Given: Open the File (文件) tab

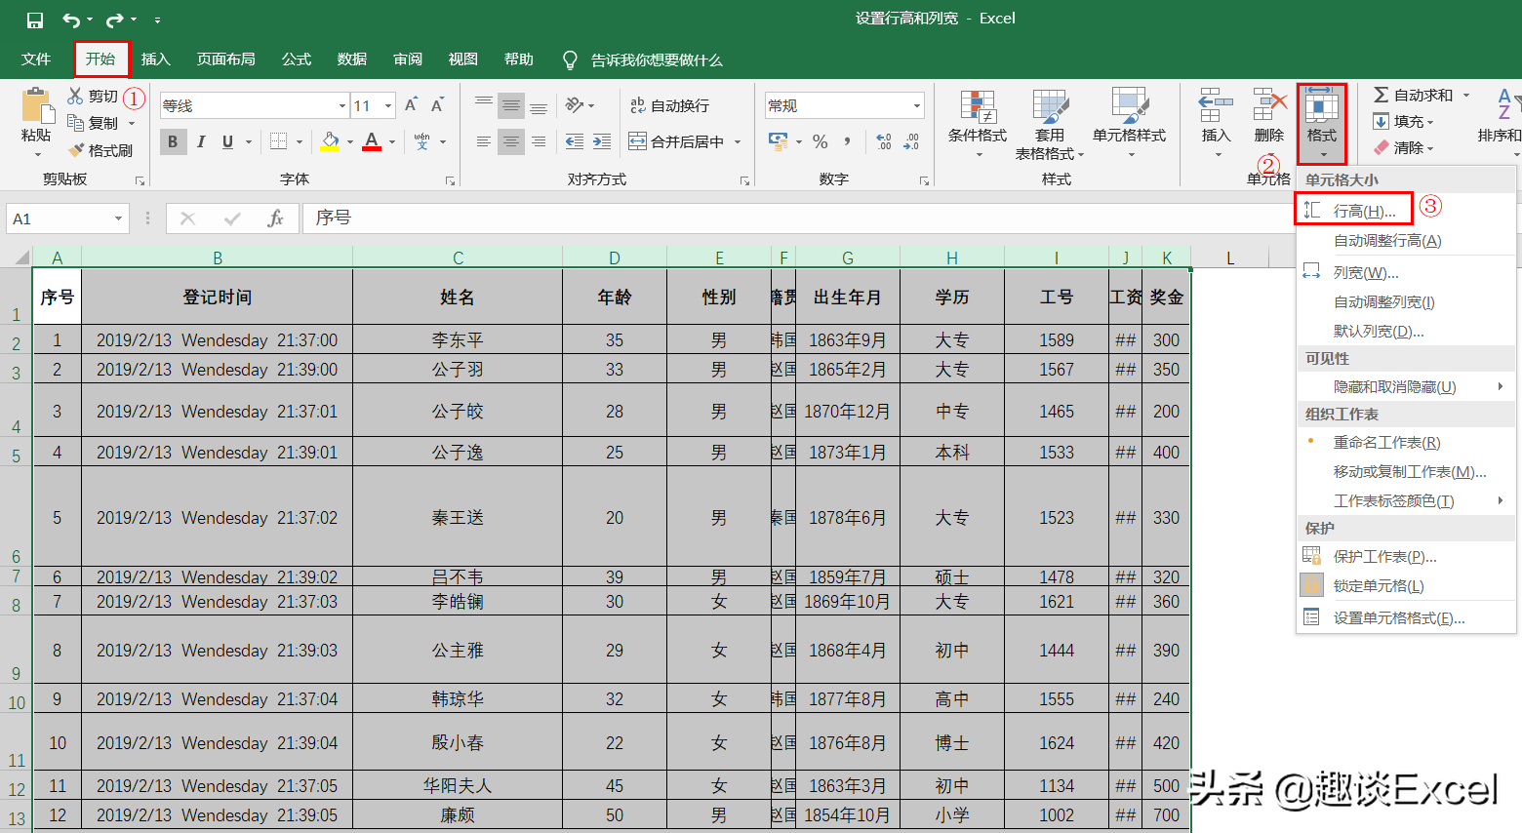Looking at the screenshot, I should click(36, 59).
